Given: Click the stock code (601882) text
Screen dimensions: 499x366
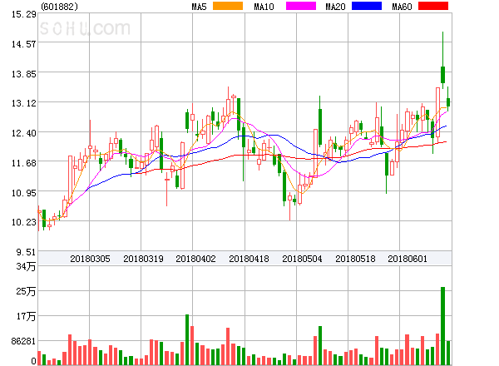Looking at the screenshot, I should [60, 7].
